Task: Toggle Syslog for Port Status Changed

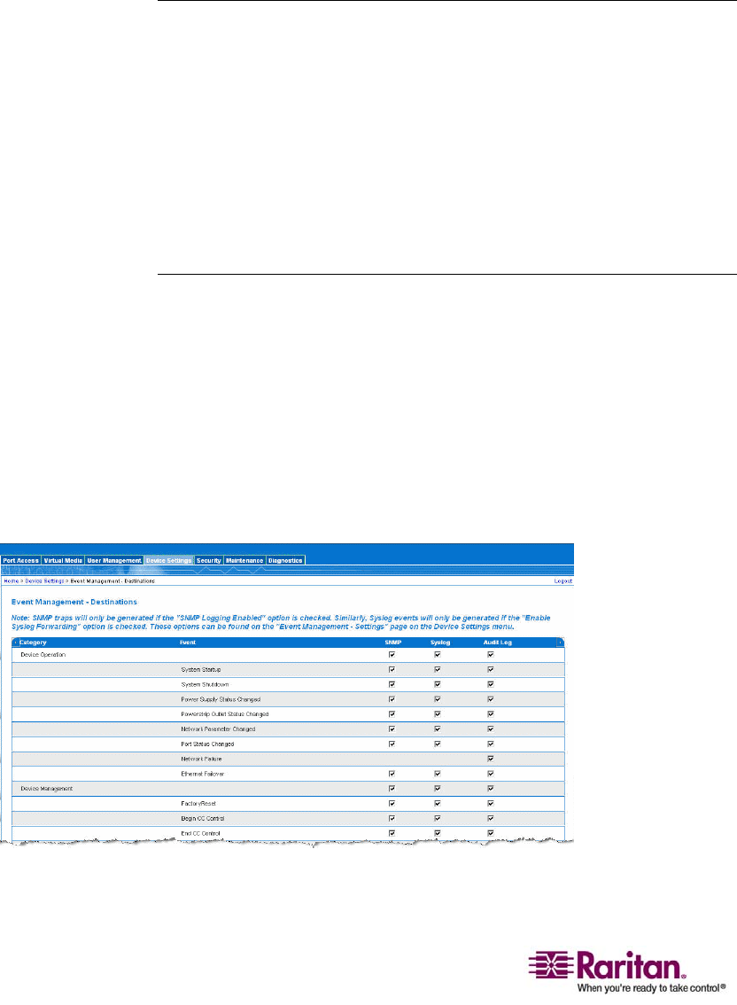Action: tap(437, 744)
